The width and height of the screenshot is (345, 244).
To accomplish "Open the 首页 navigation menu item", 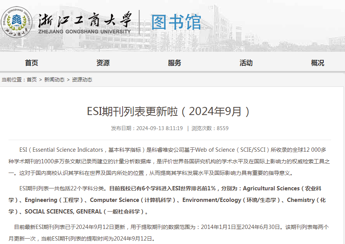I will (x=31, y=63).
